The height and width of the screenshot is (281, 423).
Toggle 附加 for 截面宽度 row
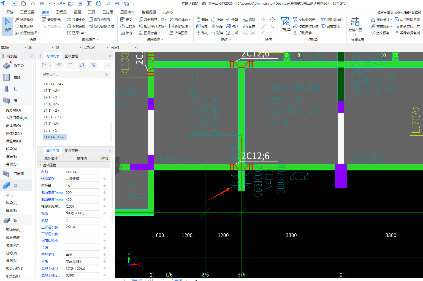[105, 192]
